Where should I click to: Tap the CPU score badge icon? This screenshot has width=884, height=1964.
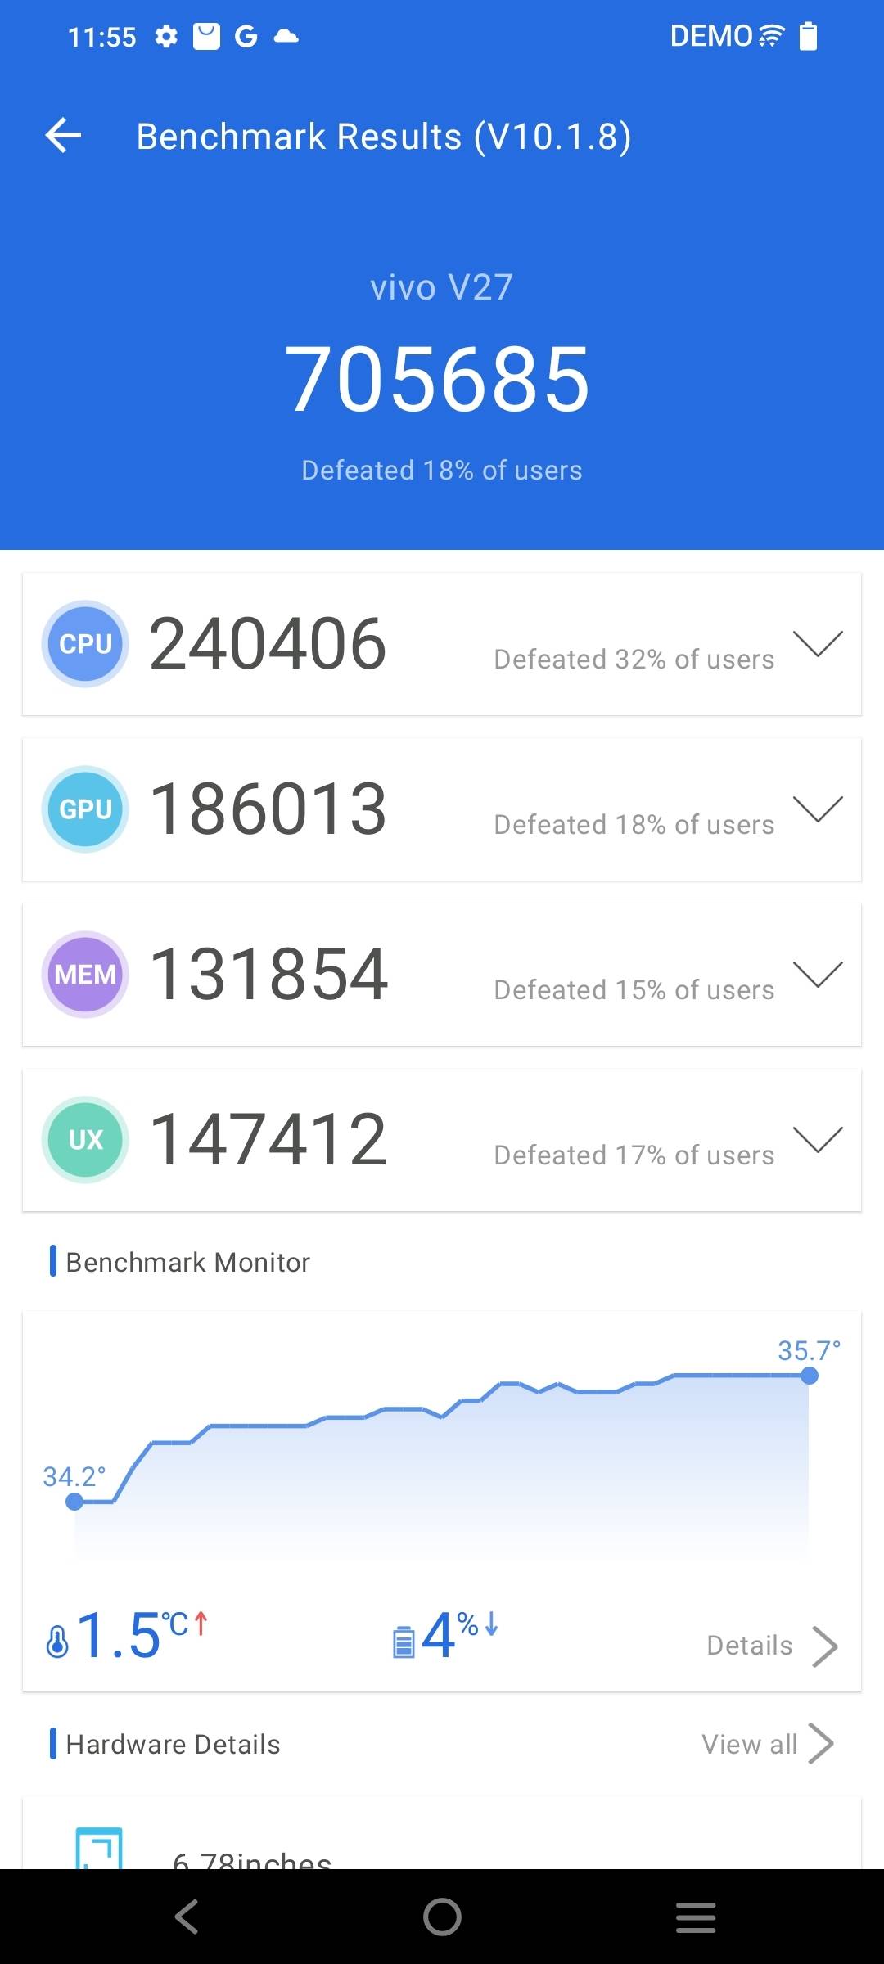point(85,644)
